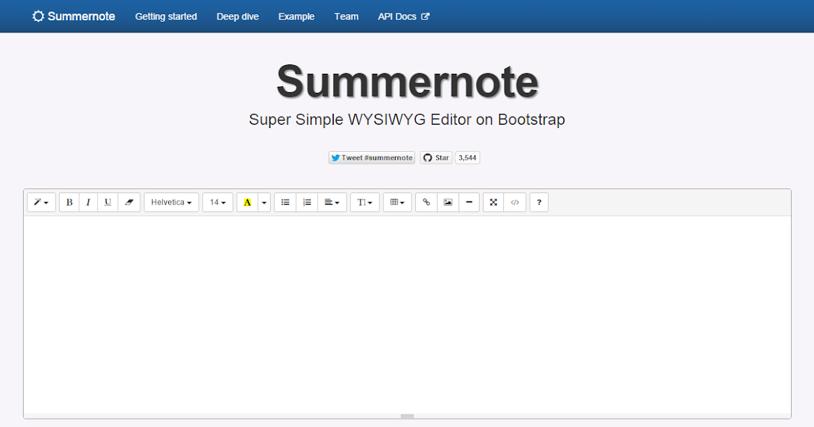This screenshot has height=427, width=814.
Task: Open the Style magic wand dropdown
Action: [41, 202]
